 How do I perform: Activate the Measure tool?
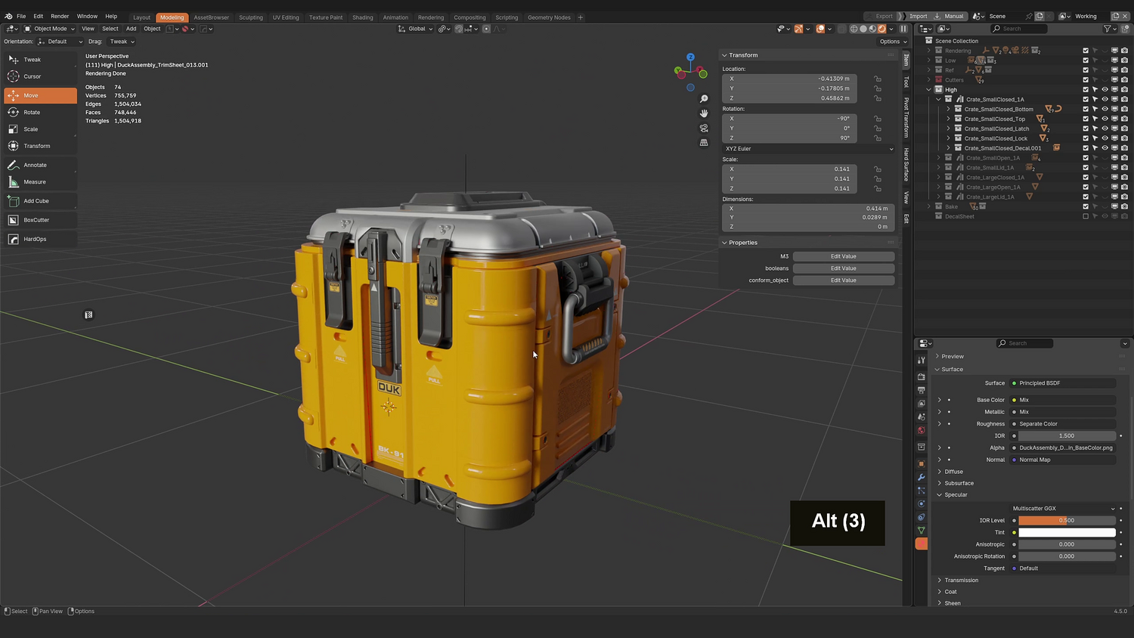click(40, 182)
